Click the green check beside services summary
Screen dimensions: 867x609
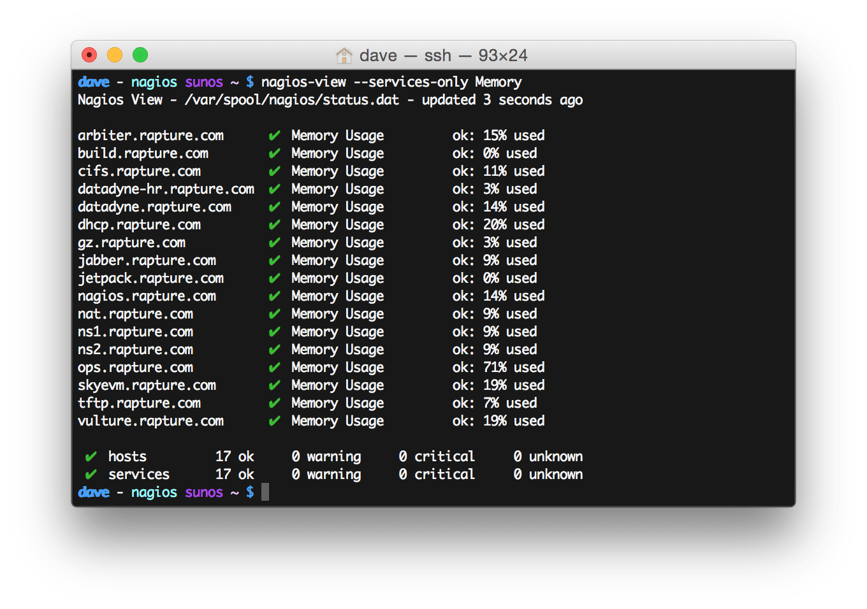click(91, 475)
